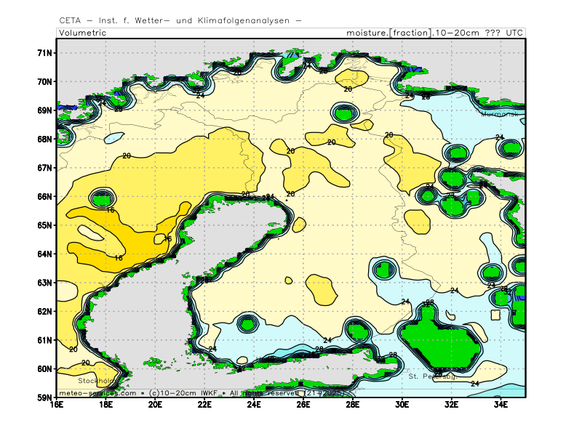Image resolution: width=582 pixels, height=436 pixels.
Task: Select the 'Volumetric' header label
Action: pyautogui.click(x=82, y=33)
